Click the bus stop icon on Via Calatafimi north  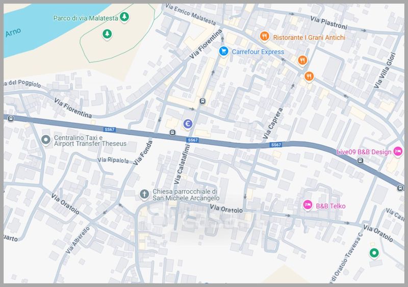tap(202, 101)
